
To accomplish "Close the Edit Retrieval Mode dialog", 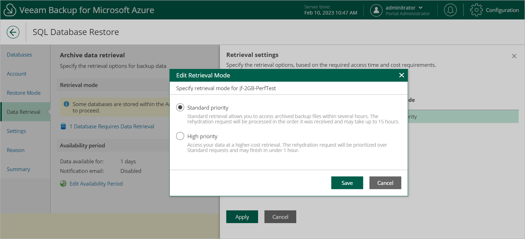I will coord(401,75).
